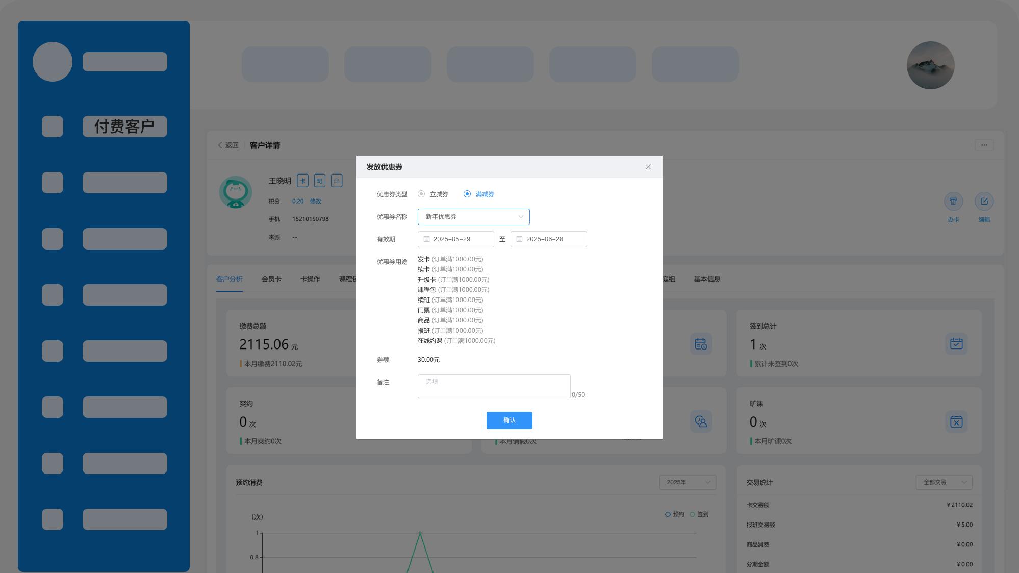Image resolution: width=1019 pixels, height=573 pixels.
Task: Open the 全部交易 transaction filter dropdown
Action: (944, 482)
